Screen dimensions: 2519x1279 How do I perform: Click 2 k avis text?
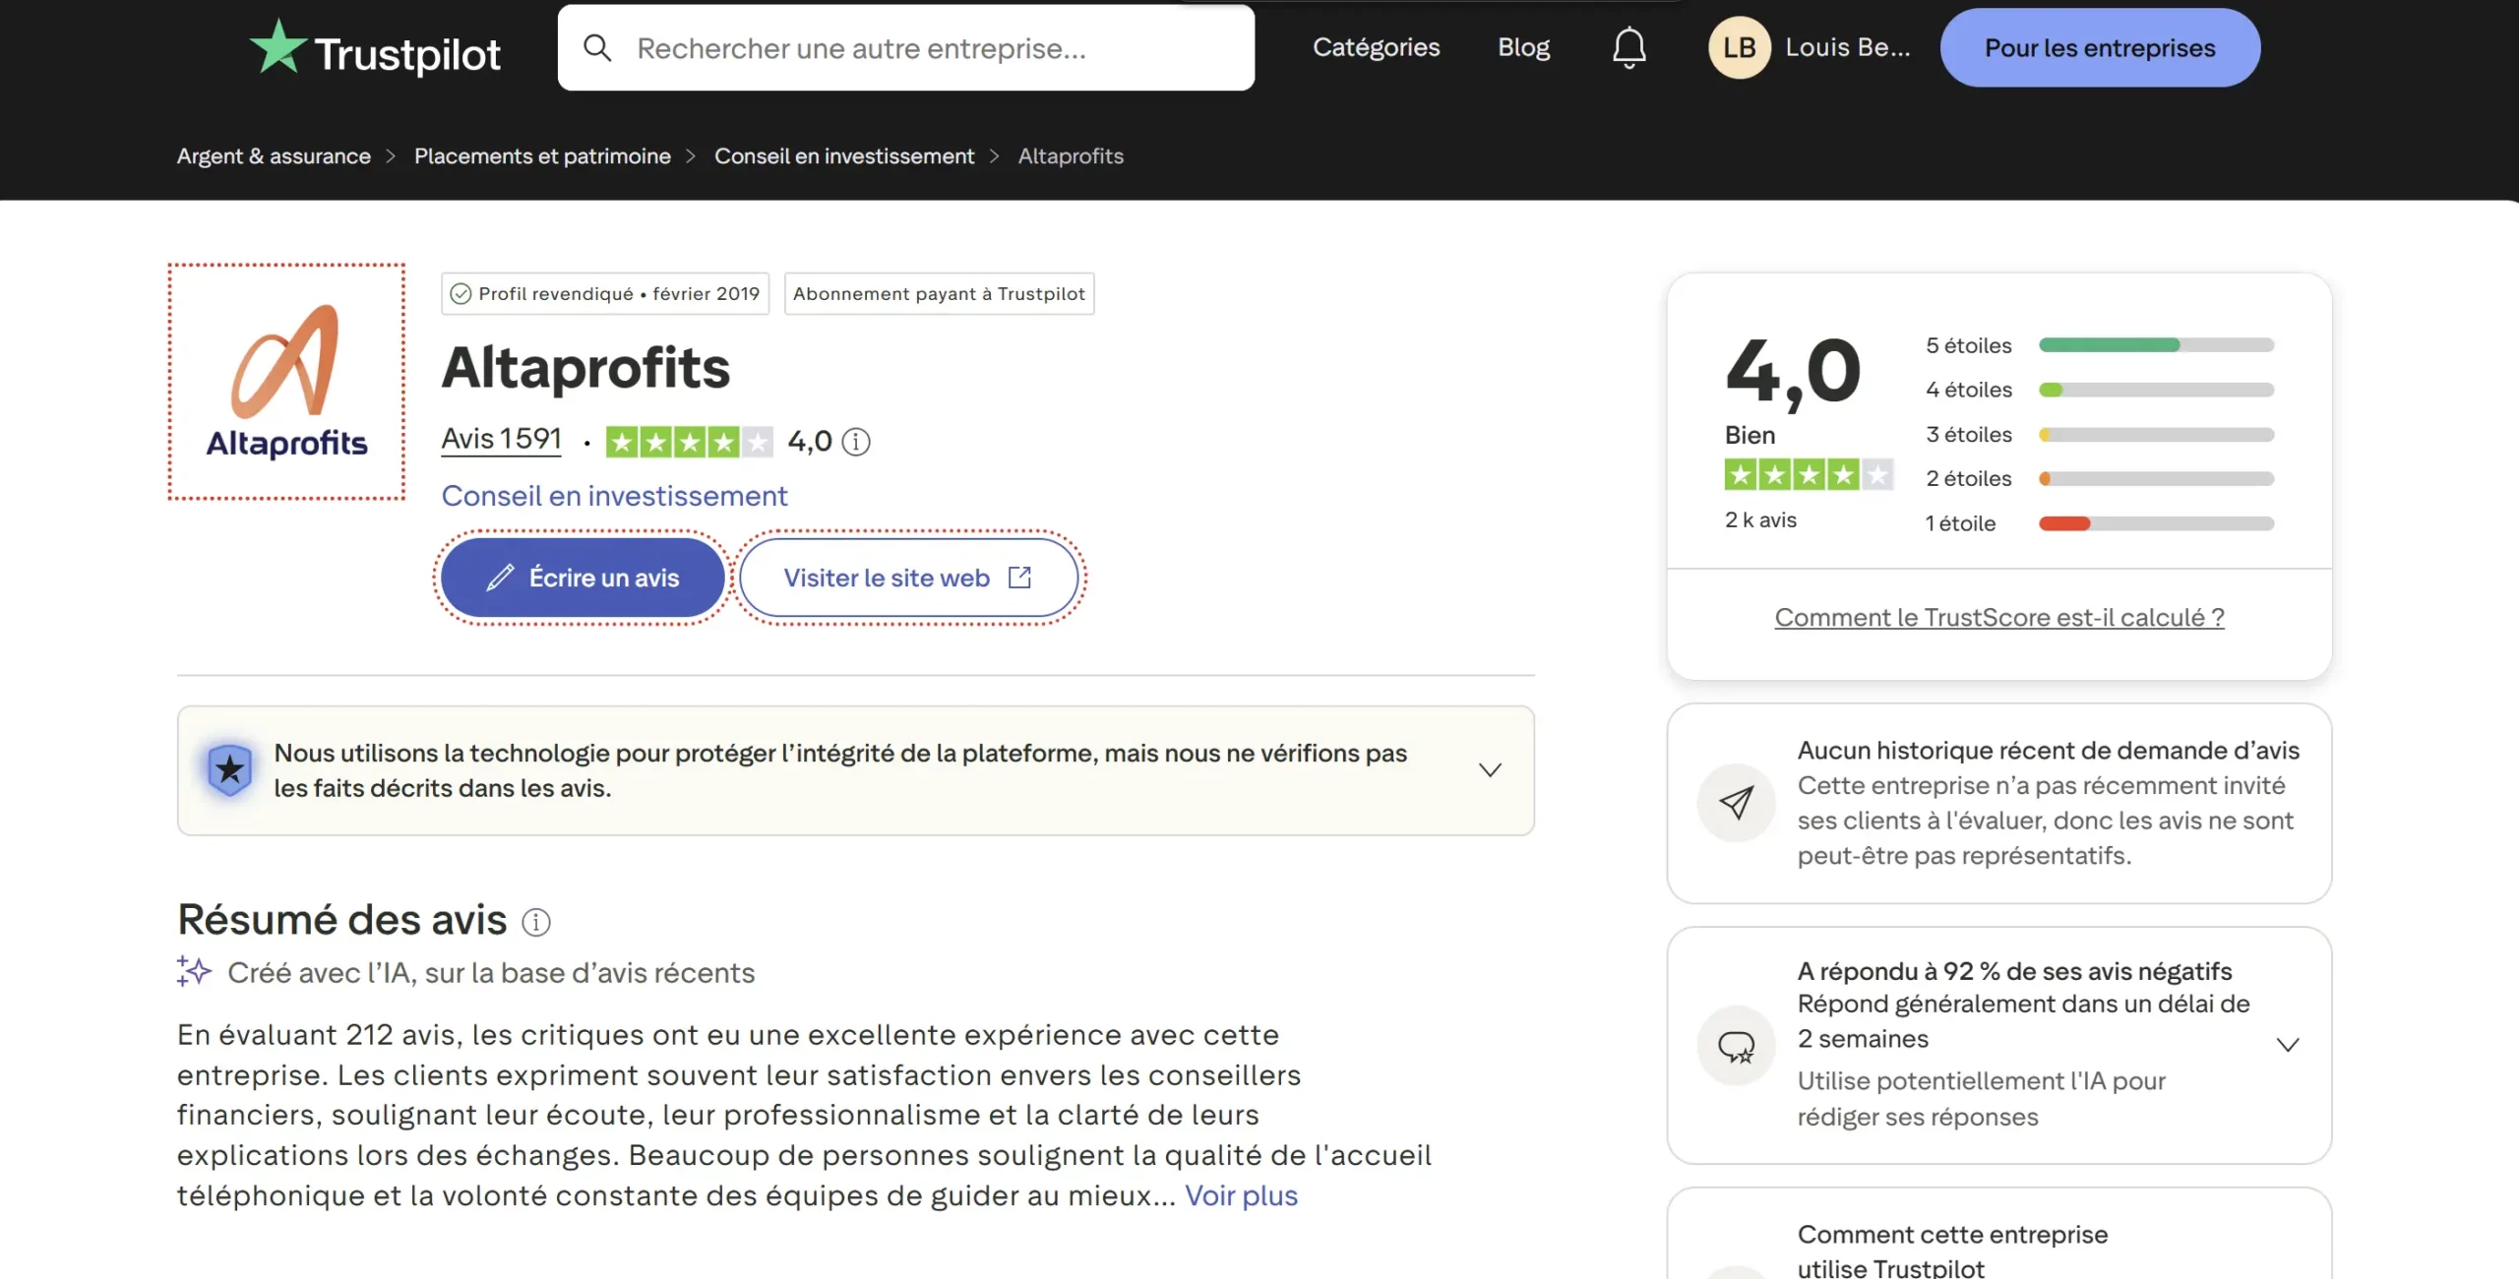(x=1760, y=519)
